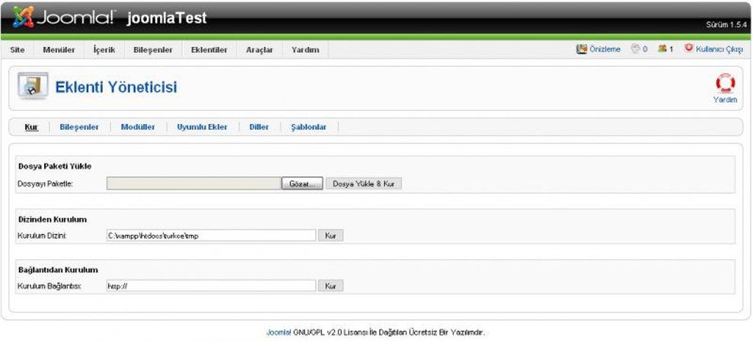The width and height of the screenshot is (753, 342).
Task: Expand the Eklentiler menu
Action: click(209, 50)
